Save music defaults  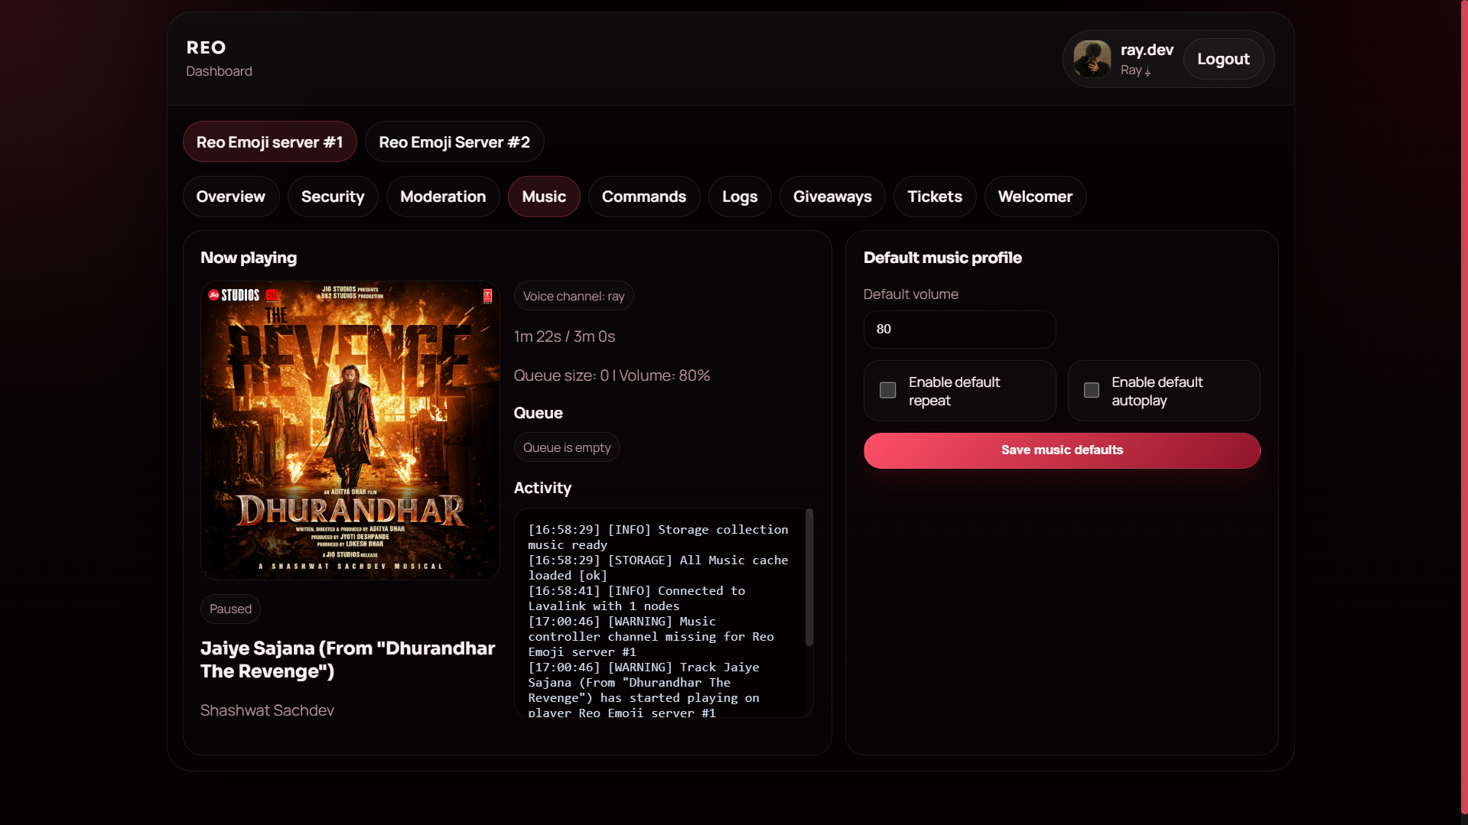1062,450
